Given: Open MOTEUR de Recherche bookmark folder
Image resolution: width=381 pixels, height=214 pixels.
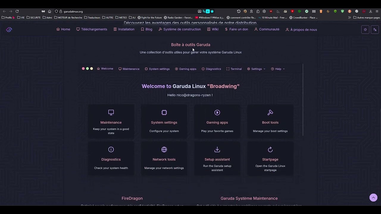Looking at the screenshot, I should click(68, 18).
